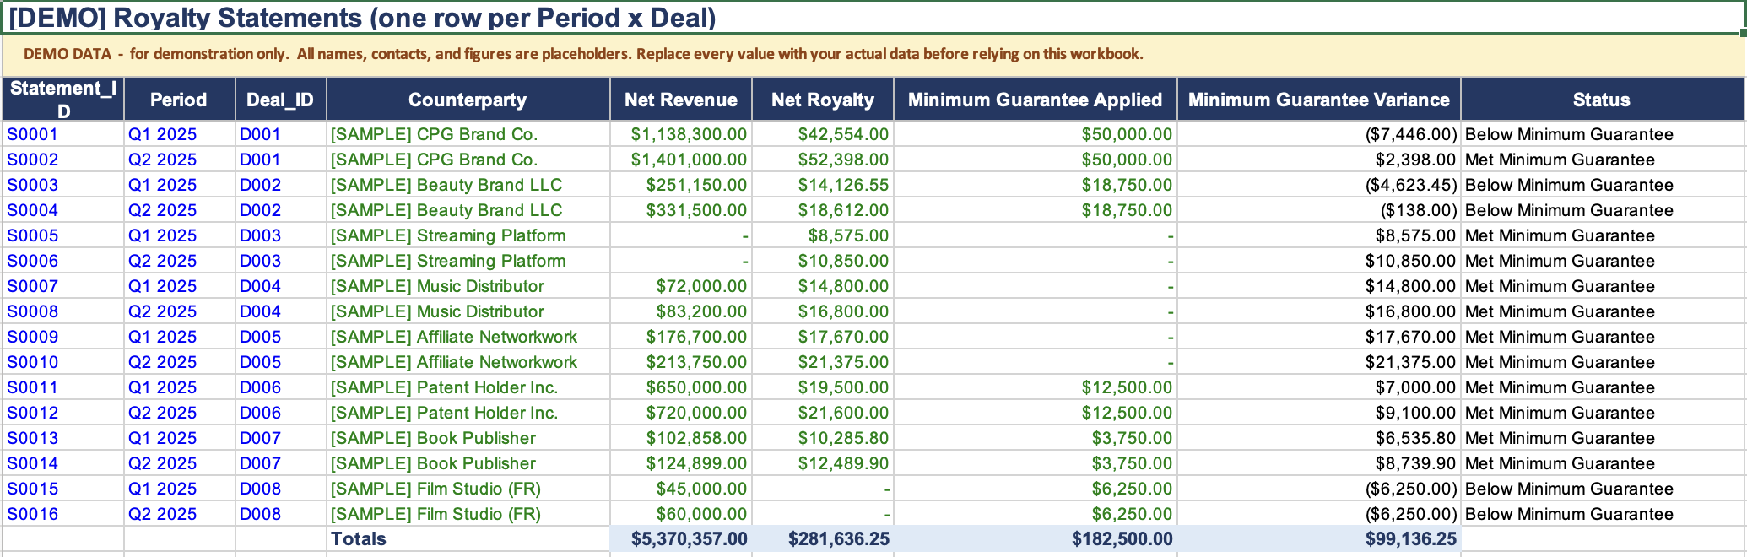1747x557 pixels.
Task: Select the Period column header
Action: click(179, 99)
